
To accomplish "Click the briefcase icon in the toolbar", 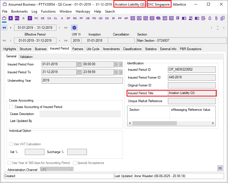I will click(4, 18).
